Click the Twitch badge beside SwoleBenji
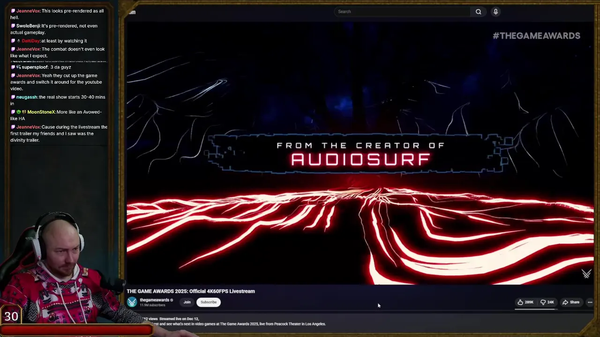 13,26
